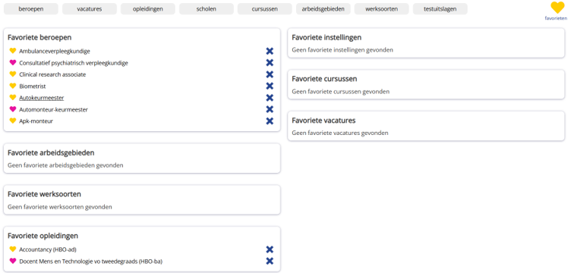The width and height of the screenshot is (571, 273).
Task: Open Docent Mens en Technologie vo tweedegraads link
Action: [x=90, y=261]
